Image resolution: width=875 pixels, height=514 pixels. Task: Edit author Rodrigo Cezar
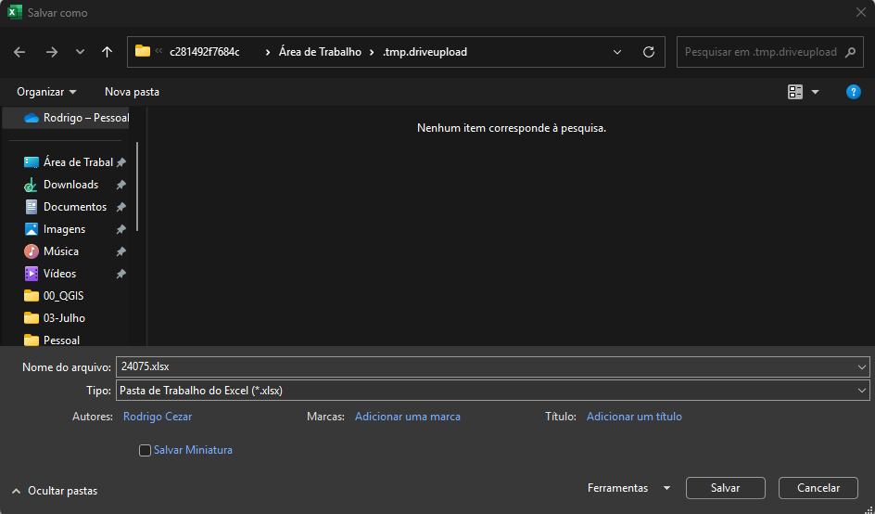point(158,417)
